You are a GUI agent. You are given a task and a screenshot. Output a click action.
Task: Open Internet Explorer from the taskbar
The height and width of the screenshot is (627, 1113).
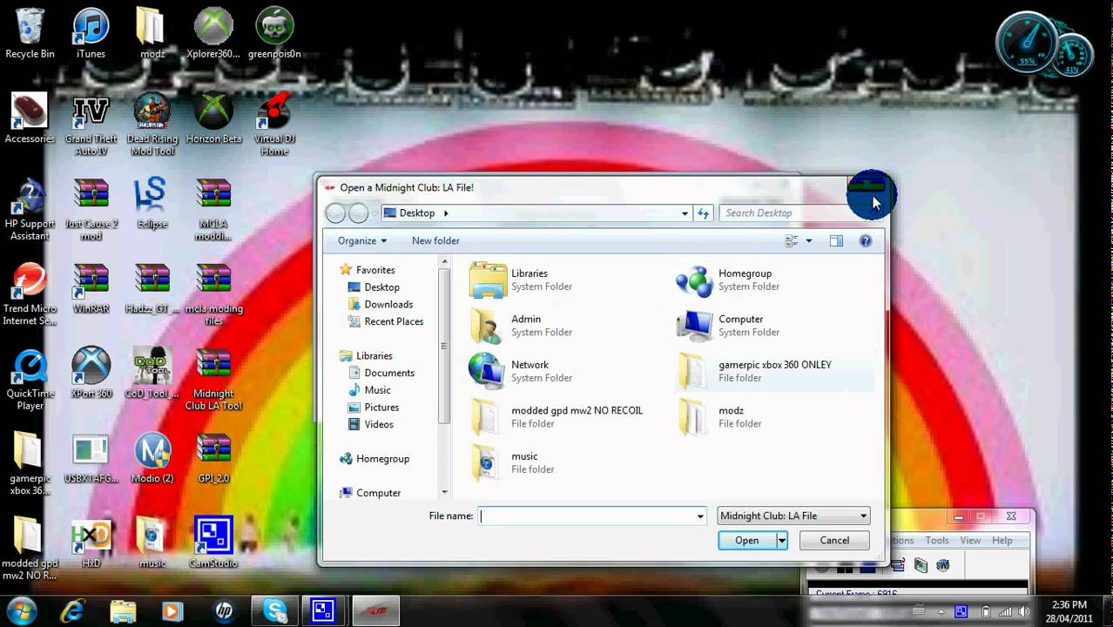click(72, 611)
